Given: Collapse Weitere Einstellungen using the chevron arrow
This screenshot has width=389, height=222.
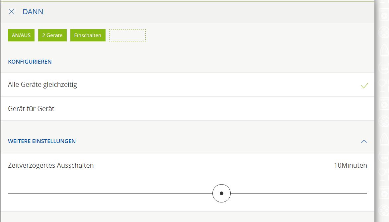Looking at the screenshot, I should (364, 141).
